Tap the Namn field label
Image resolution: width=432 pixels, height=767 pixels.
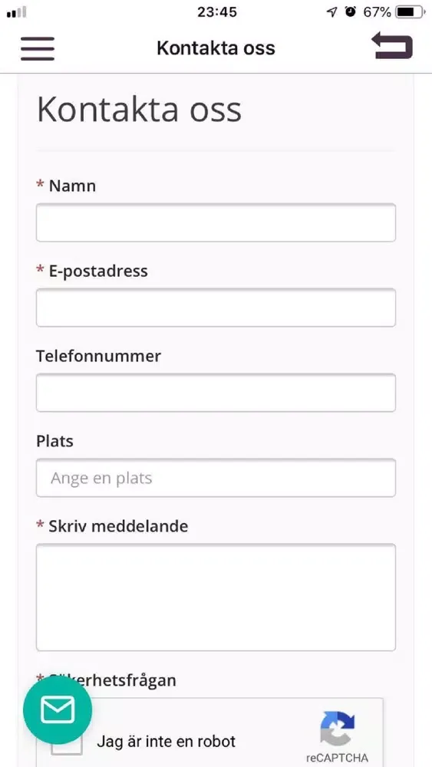click(x=72, y=186)
